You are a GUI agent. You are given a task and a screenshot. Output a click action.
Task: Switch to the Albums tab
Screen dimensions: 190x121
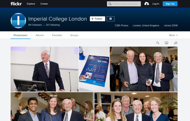(40, 35)
